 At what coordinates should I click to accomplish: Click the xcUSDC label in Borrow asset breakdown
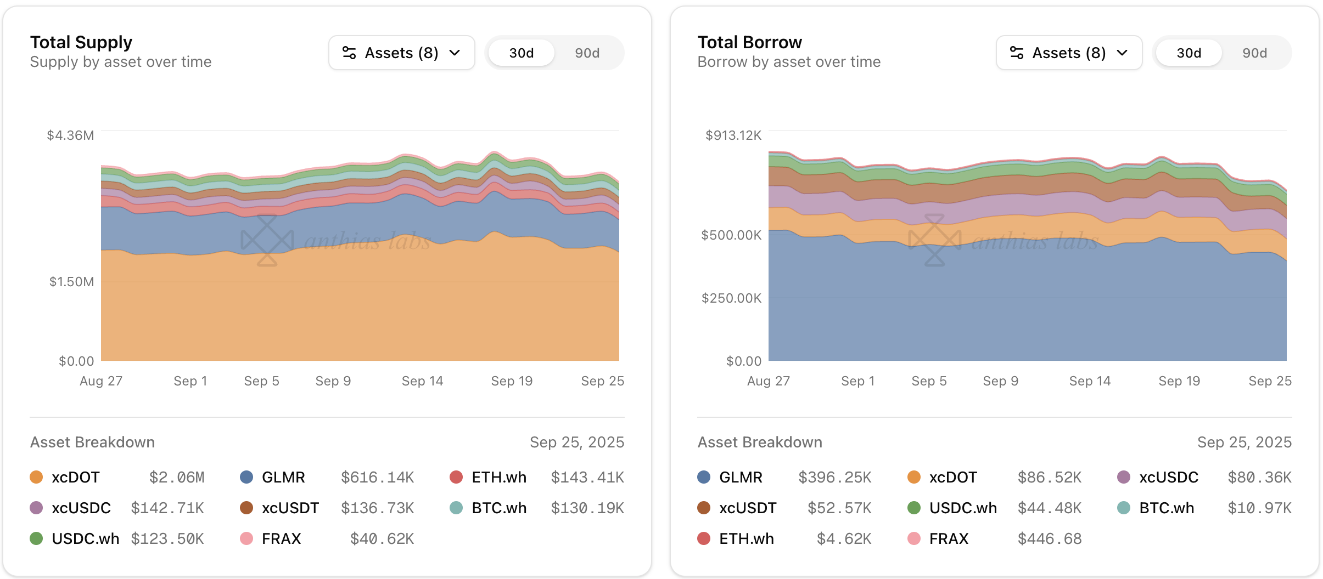(1169, 477)
